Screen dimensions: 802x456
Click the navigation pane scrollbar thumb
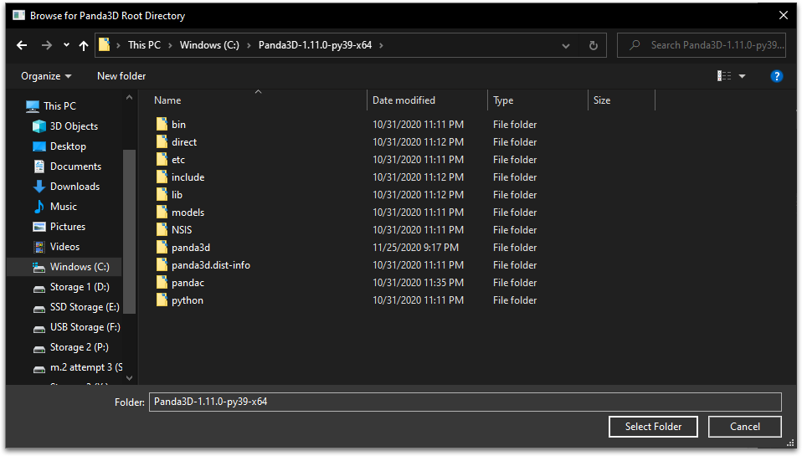(x=130, y=231)
